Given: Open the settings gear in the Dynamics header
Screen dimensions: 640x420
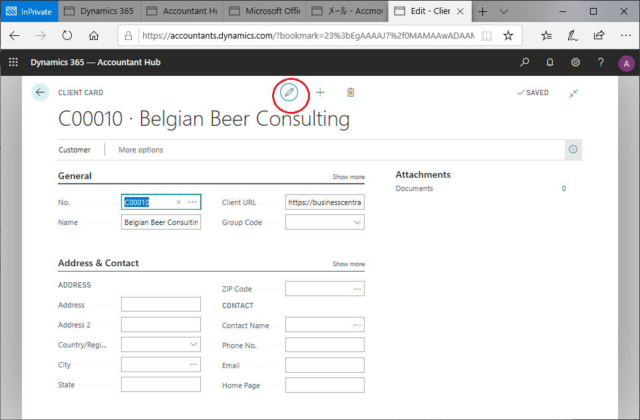Looking at the screenshot, I should click(x=575, y=62).
